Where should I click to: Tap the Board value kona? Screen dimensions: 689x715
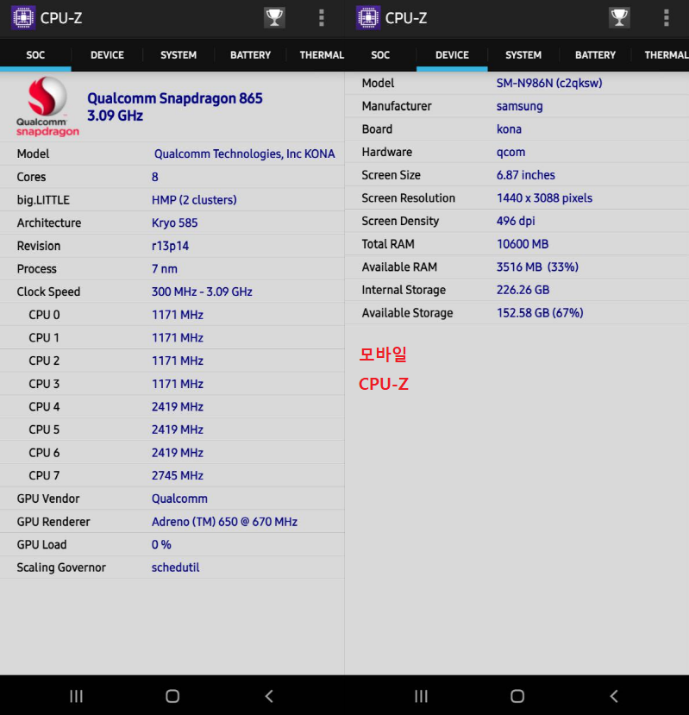pos(509,129)
